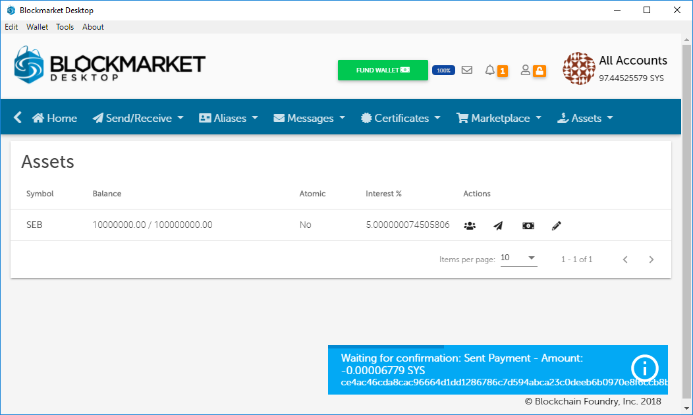Send SEB asset with paper plane icon
This screenshot has width=693, height=415.
pos(498,226)
